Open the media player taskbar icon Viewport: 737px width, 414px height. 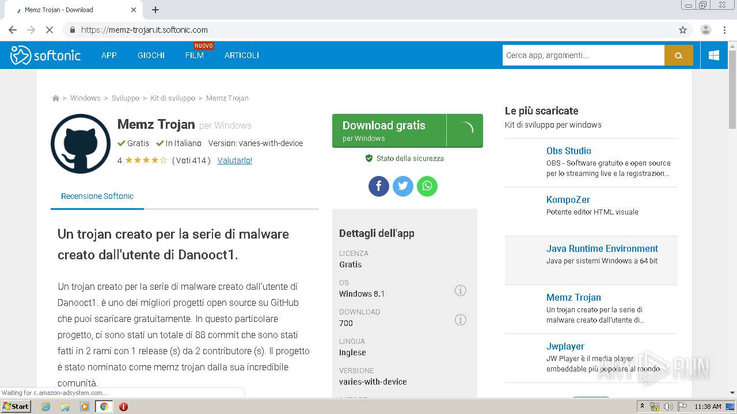click(85, 407)
